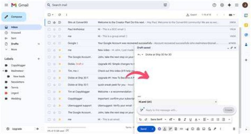Open the text size dropdown
This screenshot has width=251, height=134.
(172, 119)
